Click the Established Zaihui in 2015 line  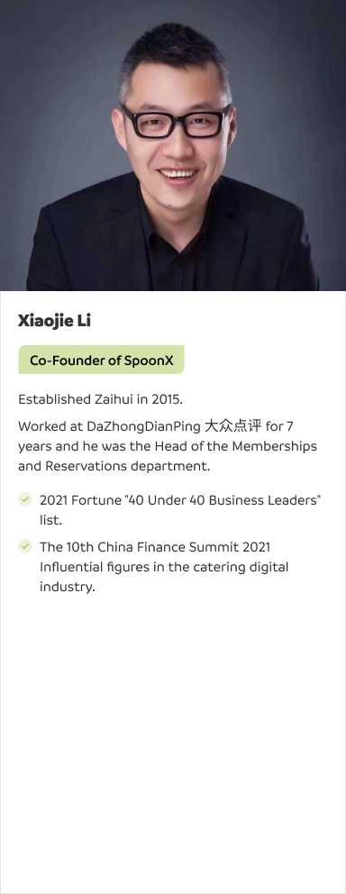[x=101, y=399]
